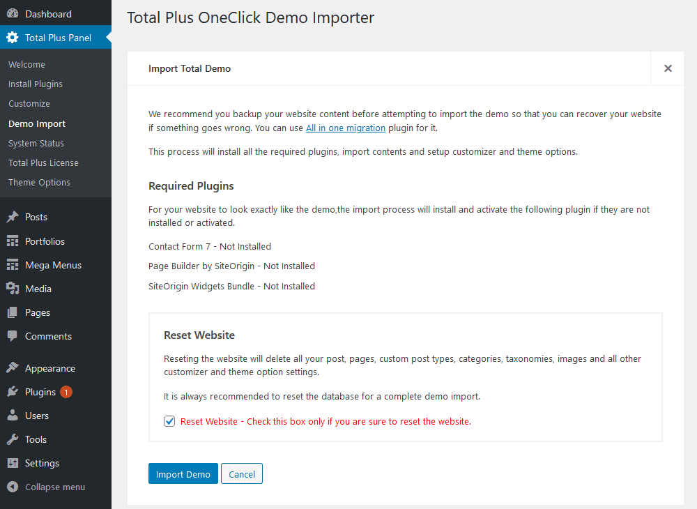697x509 pixels.
Task: Click the Reset Website section heading
Action: click(x=199, y=335)
